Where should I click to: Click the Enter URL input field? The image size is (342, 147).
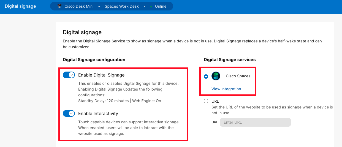(x=255, y=122)
